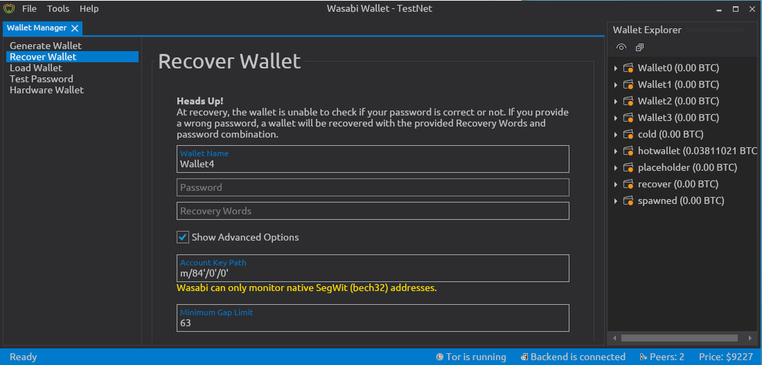Select the 'cold (0.00 BTC)' row
The width and height of the screenshot is (762, 365).
click(x=683, y=134)
